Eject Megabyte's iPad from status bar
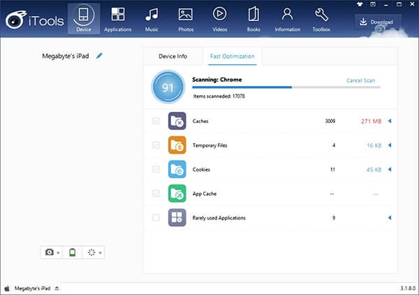419x295 pixels. pyautogui.click(x=57, y=289)
